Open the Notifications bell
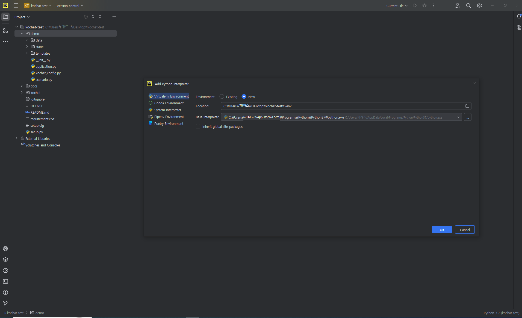 [519, 17]
